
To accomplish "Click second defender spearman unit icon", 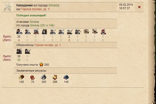I will [x=28, y=51].
